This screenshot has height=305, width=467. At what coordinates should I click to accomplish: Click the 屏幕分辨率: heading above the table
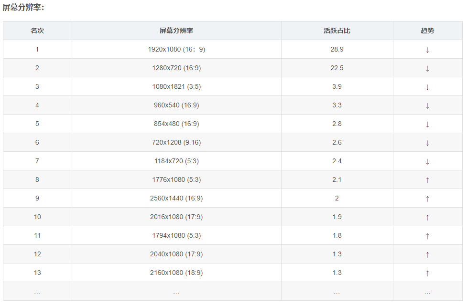point(23,8)
